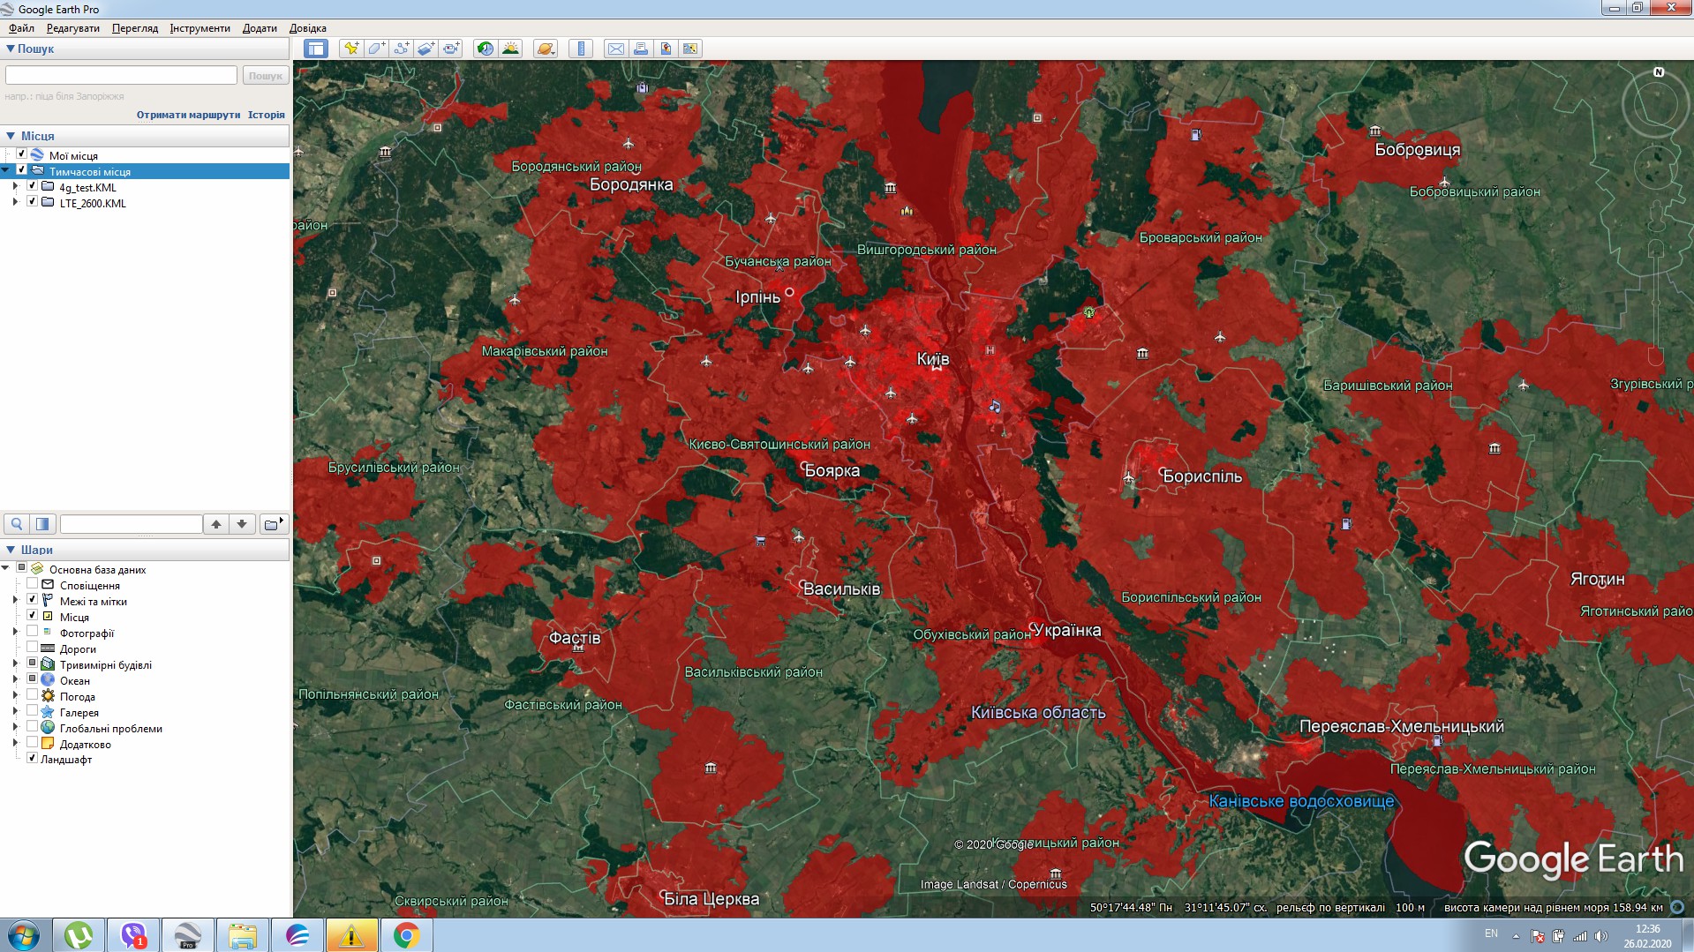Add a polygon from the toolbar

pos(376,49)
